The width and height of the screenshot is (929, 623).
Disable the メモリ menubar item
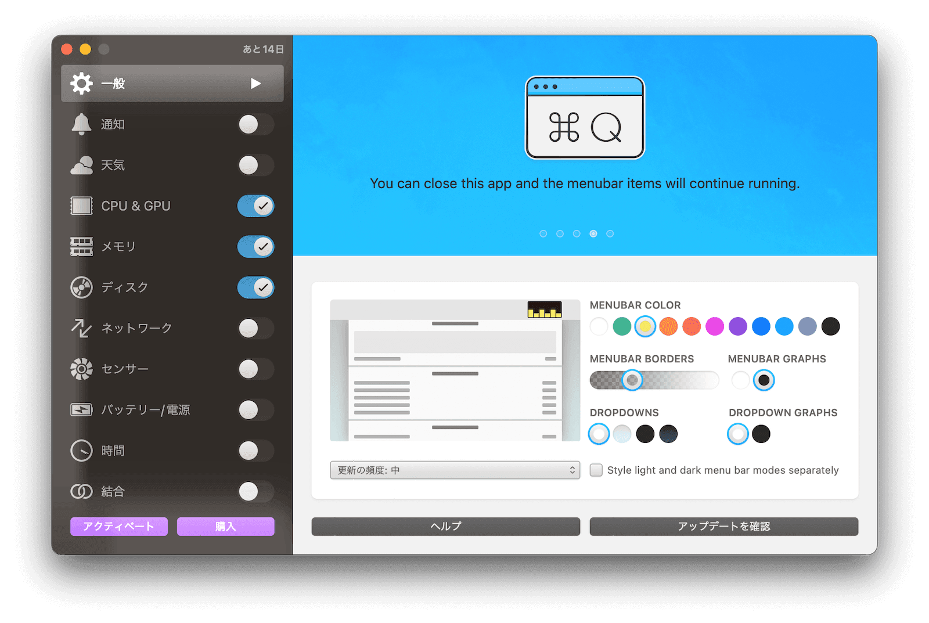click(255, 246)
